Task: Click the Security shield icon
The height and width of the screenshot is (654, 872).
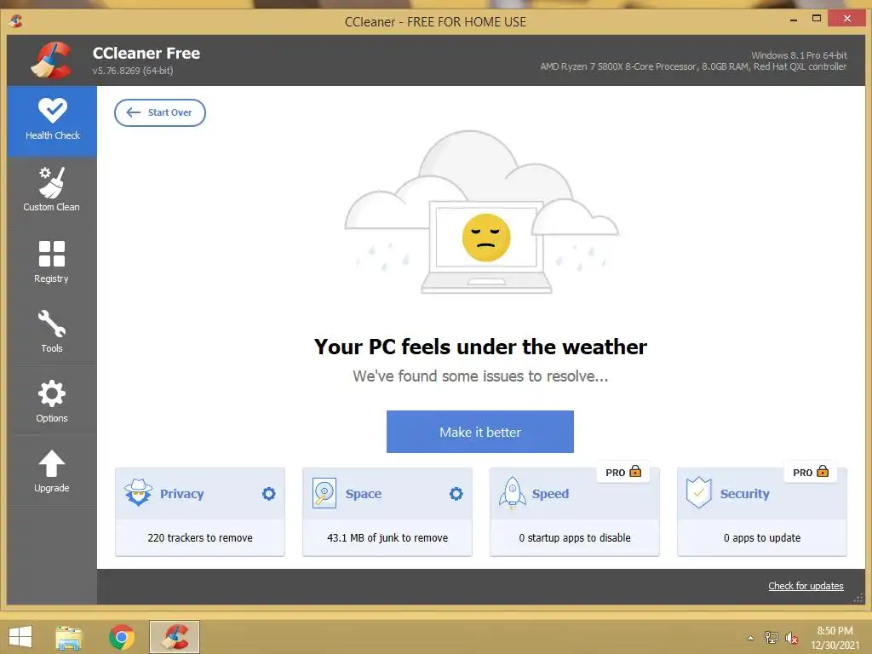Action: coord(699,493)
